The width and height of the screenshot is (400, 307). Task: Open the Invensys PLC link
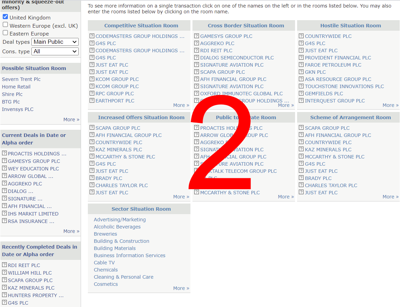tap(17, 109)
